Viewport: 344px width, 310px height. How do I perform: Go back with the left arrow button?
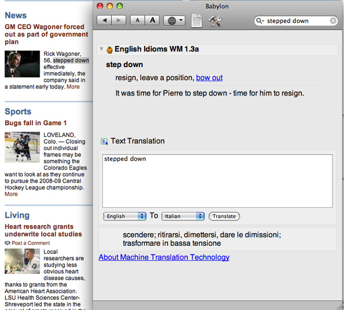104,21
